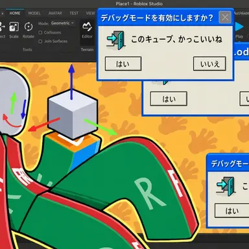This screenshot has width=249, height=249.
Task: Click the Place1 - Roblox Studio window title
Action: click(139, 4)
